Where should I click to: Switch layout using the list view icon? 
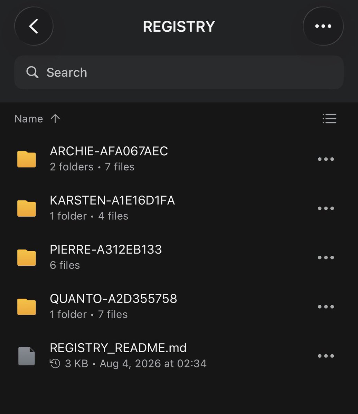329,119
